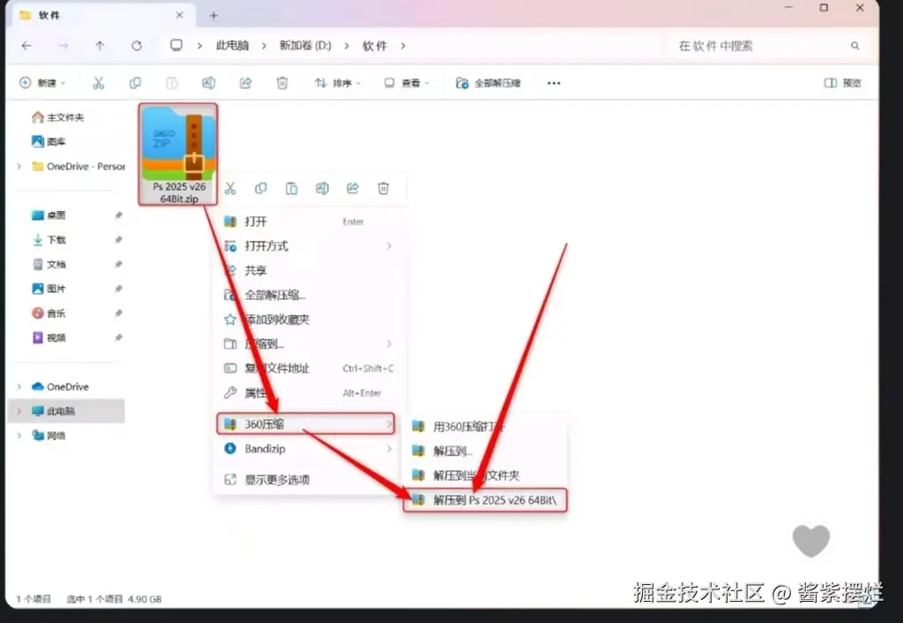Click the Refresh icon in the address bar
This screenshot has height=623, width=903.
point(136,45)
